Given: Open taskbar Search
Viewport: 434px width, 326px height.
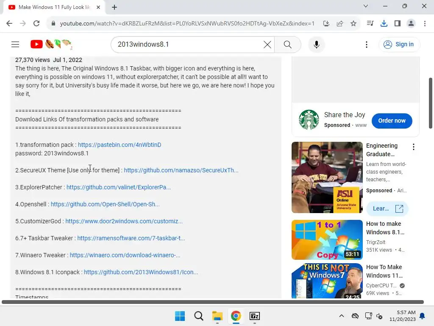Looking at the screenshot, I should tap(199, 316).
